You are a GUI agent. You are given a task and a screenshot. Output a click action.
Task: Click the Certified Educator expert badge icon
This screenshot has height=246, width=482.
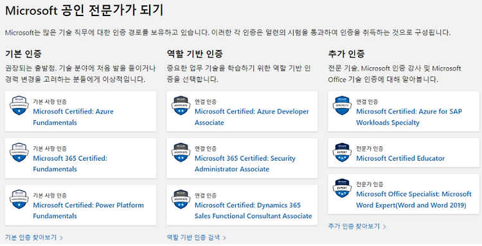tap(342, 152)
